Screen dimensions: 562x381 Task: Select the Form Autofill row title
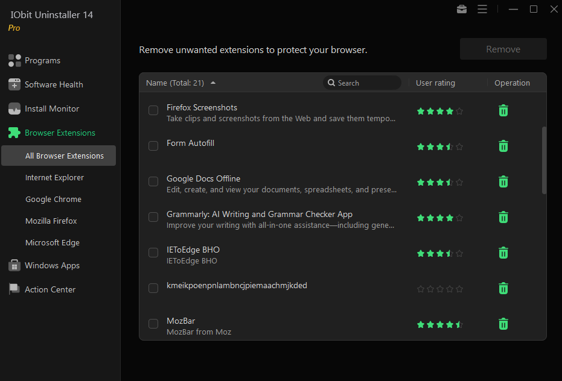(190, 143)
